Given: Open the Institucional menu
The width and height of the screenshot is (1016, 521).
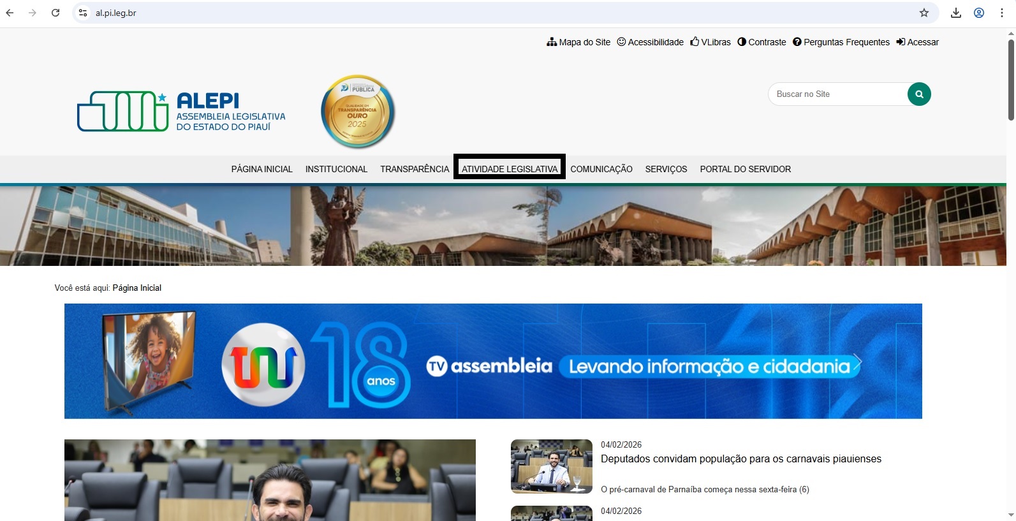Looking at the screenshot, I should [x=336, y=169].
